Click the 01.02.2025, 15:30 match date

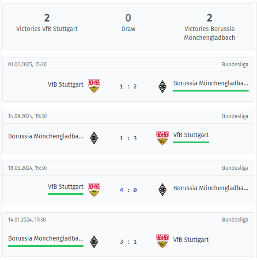(x=27, y=65)
